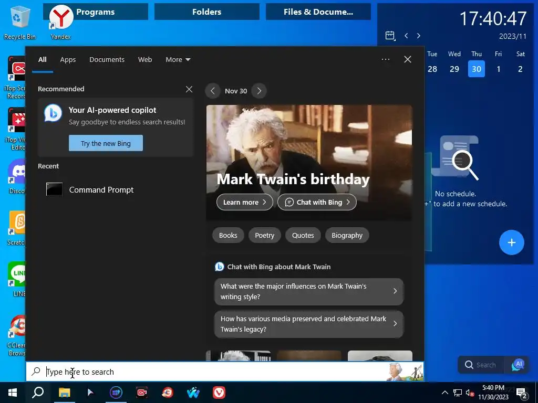Go to previous month in calendar widget
The image size is (538, 403).
pos(406,36)
